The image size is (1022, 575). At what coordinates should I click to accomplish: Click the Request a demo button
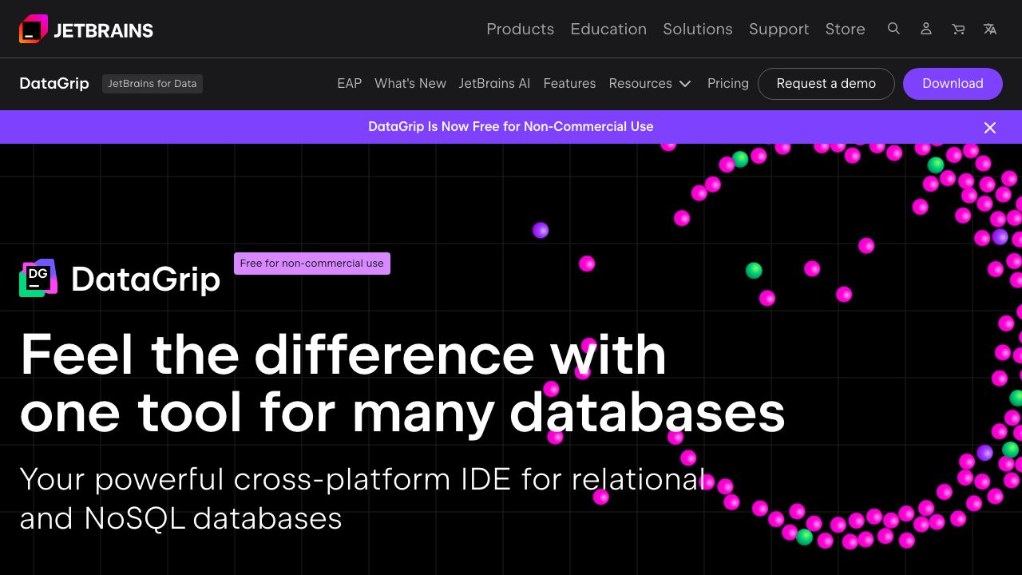pos(826,83)
